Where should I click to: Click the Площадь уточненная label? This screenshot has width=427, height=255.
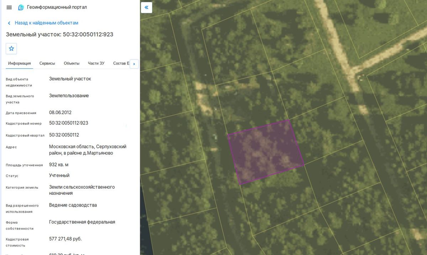pos(24,165)
